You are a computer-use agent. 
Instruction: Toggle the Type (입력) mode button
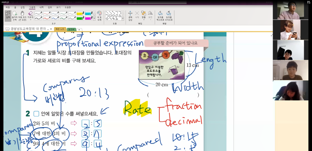(8, 16)
